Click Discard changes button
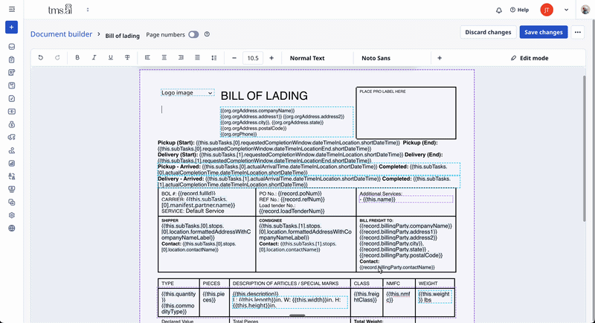 click(488, 33)
